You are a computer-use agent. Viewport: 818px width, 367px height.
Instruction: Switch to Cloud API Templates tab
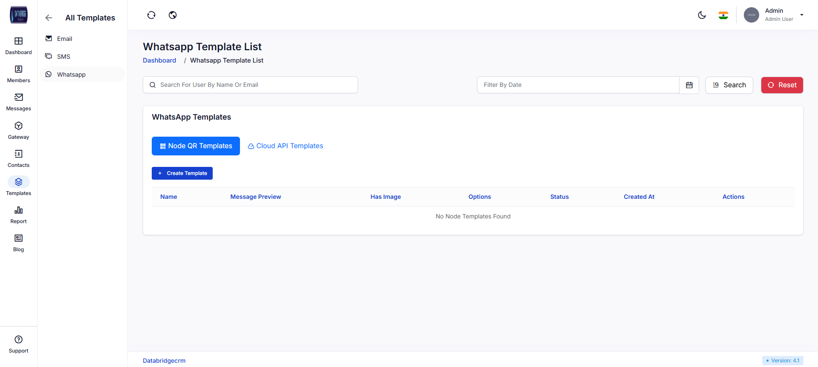pyautogui.click(x=285, y=146)
